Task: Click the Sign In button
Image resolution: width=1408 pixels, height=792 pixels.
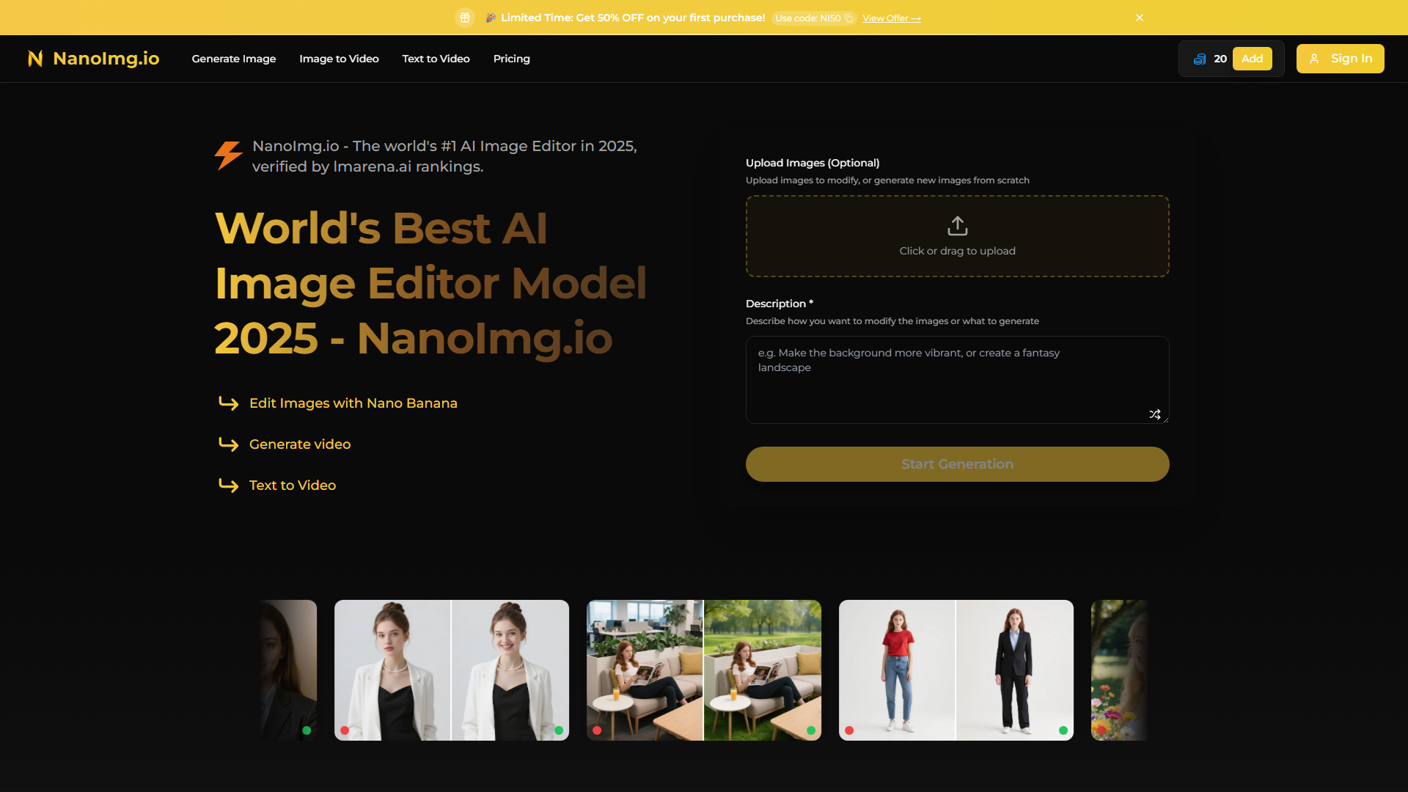Action: pyautogui.click(x=1340, y=59)
